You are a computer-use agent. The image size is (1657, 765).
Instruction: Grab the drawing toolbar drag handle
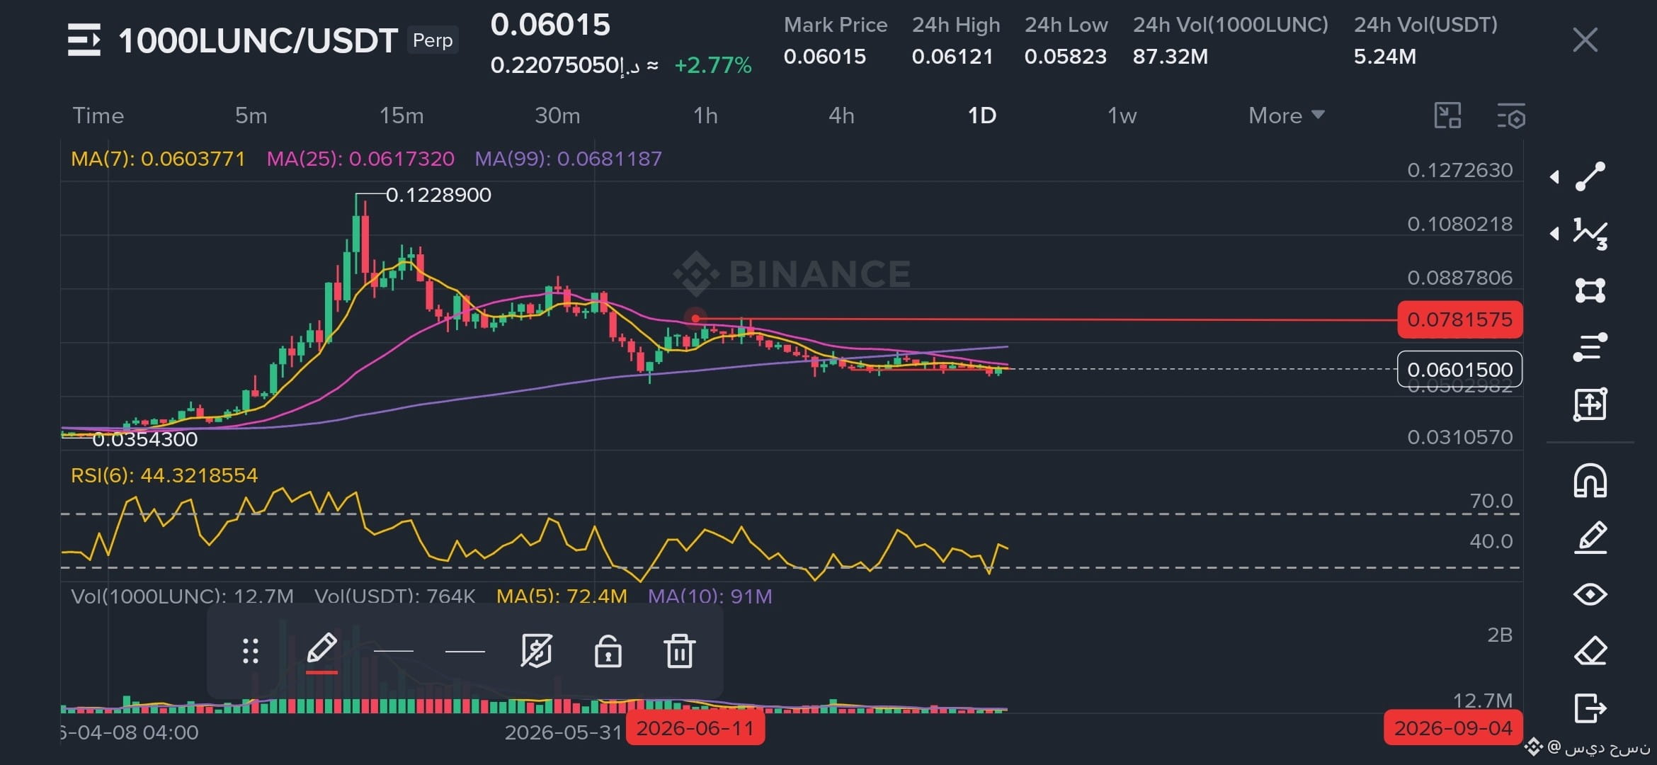click(x=251, y=651)
